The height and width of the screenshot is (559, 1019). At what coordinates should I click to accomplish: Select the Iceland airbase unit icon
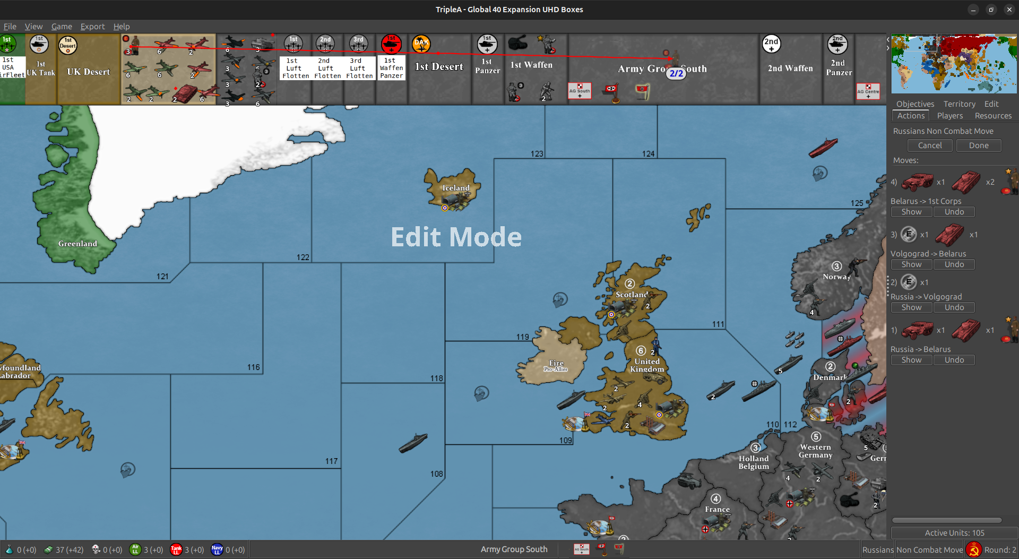(453, 201)
